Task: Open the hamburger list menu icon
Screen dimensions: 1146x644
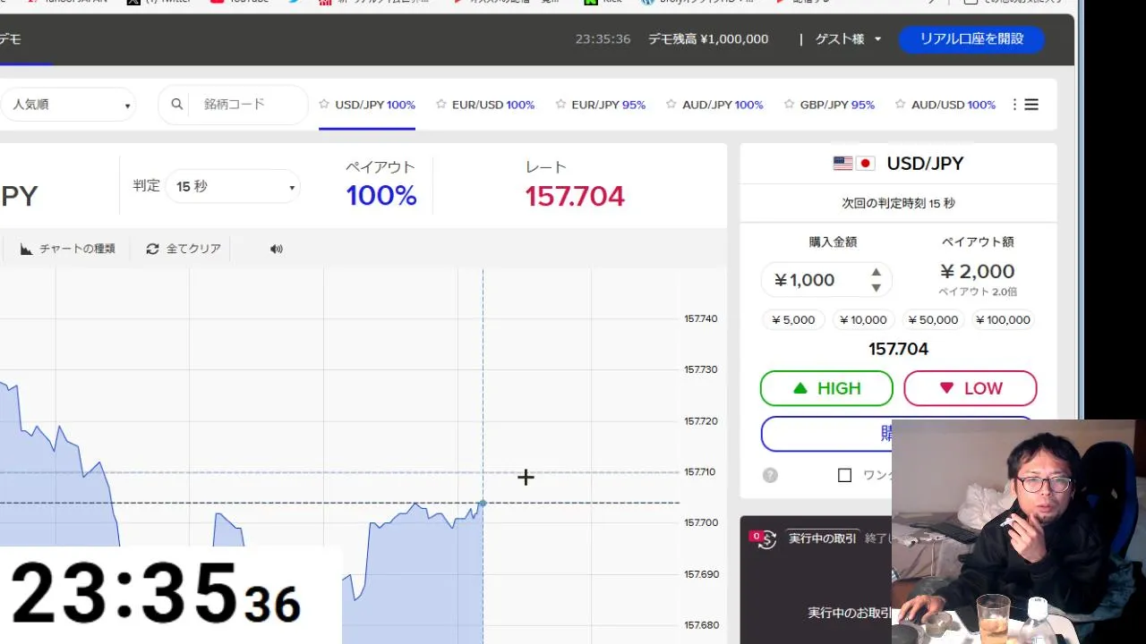Action: tap(1031, 105)
